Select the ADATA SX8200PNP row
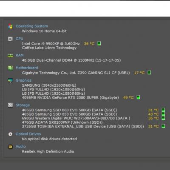 [62, 122]
